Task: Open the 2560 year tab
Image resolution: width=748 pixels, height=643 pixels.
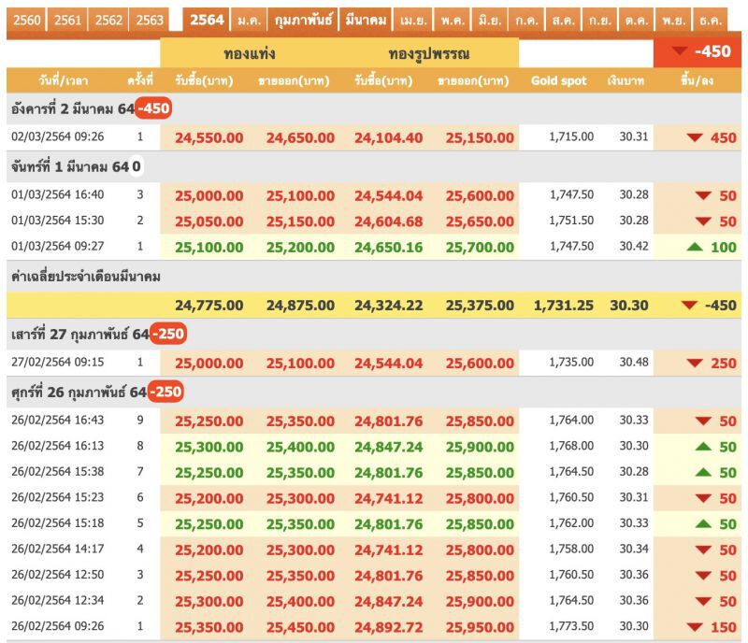Action: [x=27, y=20]
